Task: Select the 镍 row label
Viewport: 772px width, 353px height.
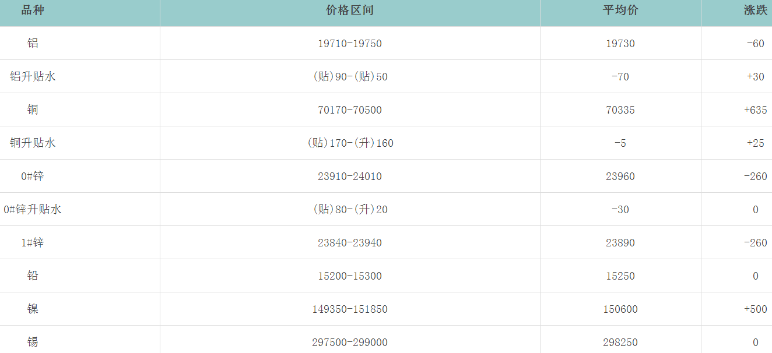Action: click(33, 309)
